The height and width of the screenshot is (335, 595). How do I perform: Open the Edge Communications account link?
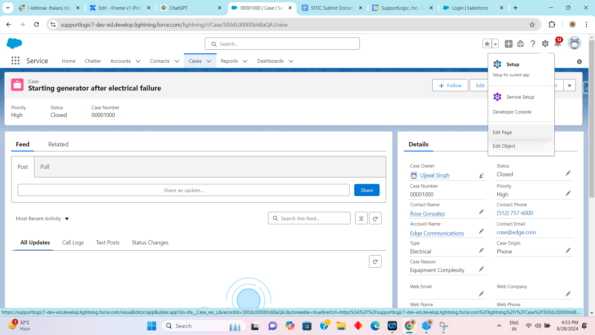point(437,233)
